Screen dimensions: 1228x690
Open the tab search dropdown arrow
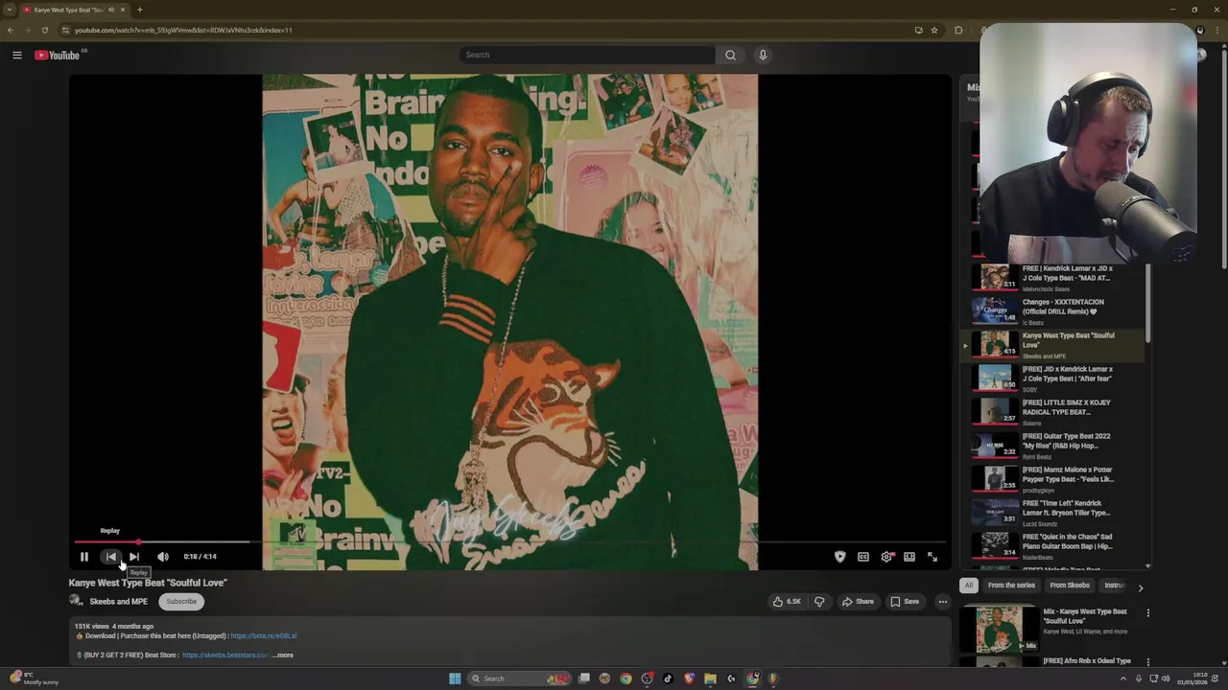pyautogui.click(x=10, y=10)
